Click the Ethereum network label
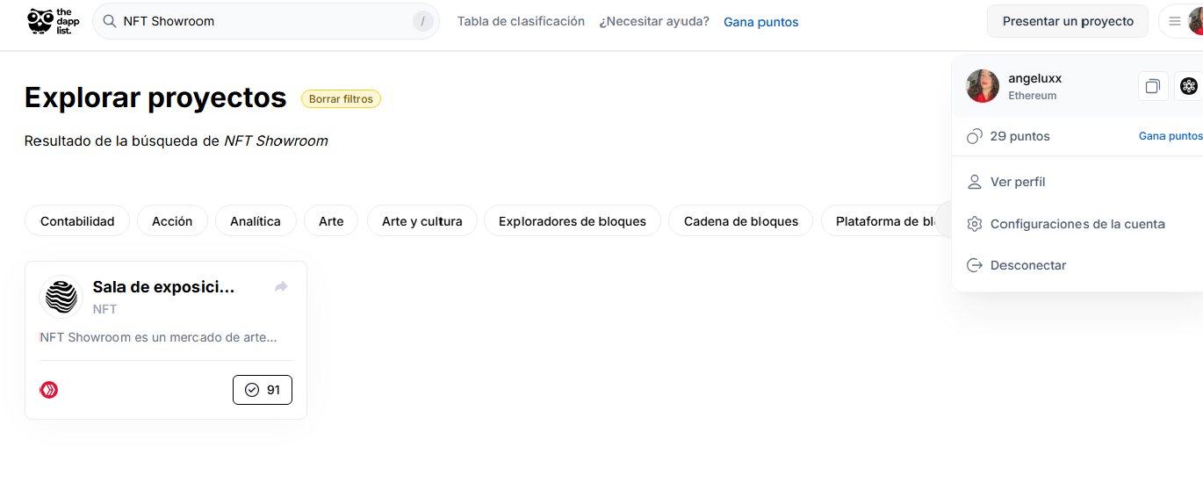The image size is (1203, 497). pos(1033,96)
